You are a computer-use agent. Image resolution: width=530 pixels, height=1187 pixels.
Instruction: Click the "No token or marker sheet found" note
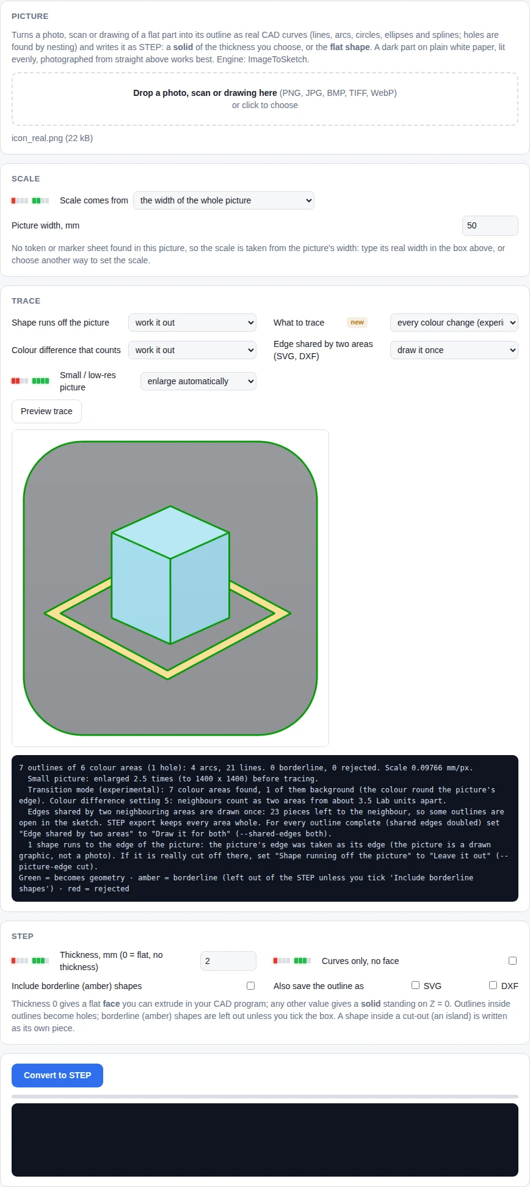(258, 254)
